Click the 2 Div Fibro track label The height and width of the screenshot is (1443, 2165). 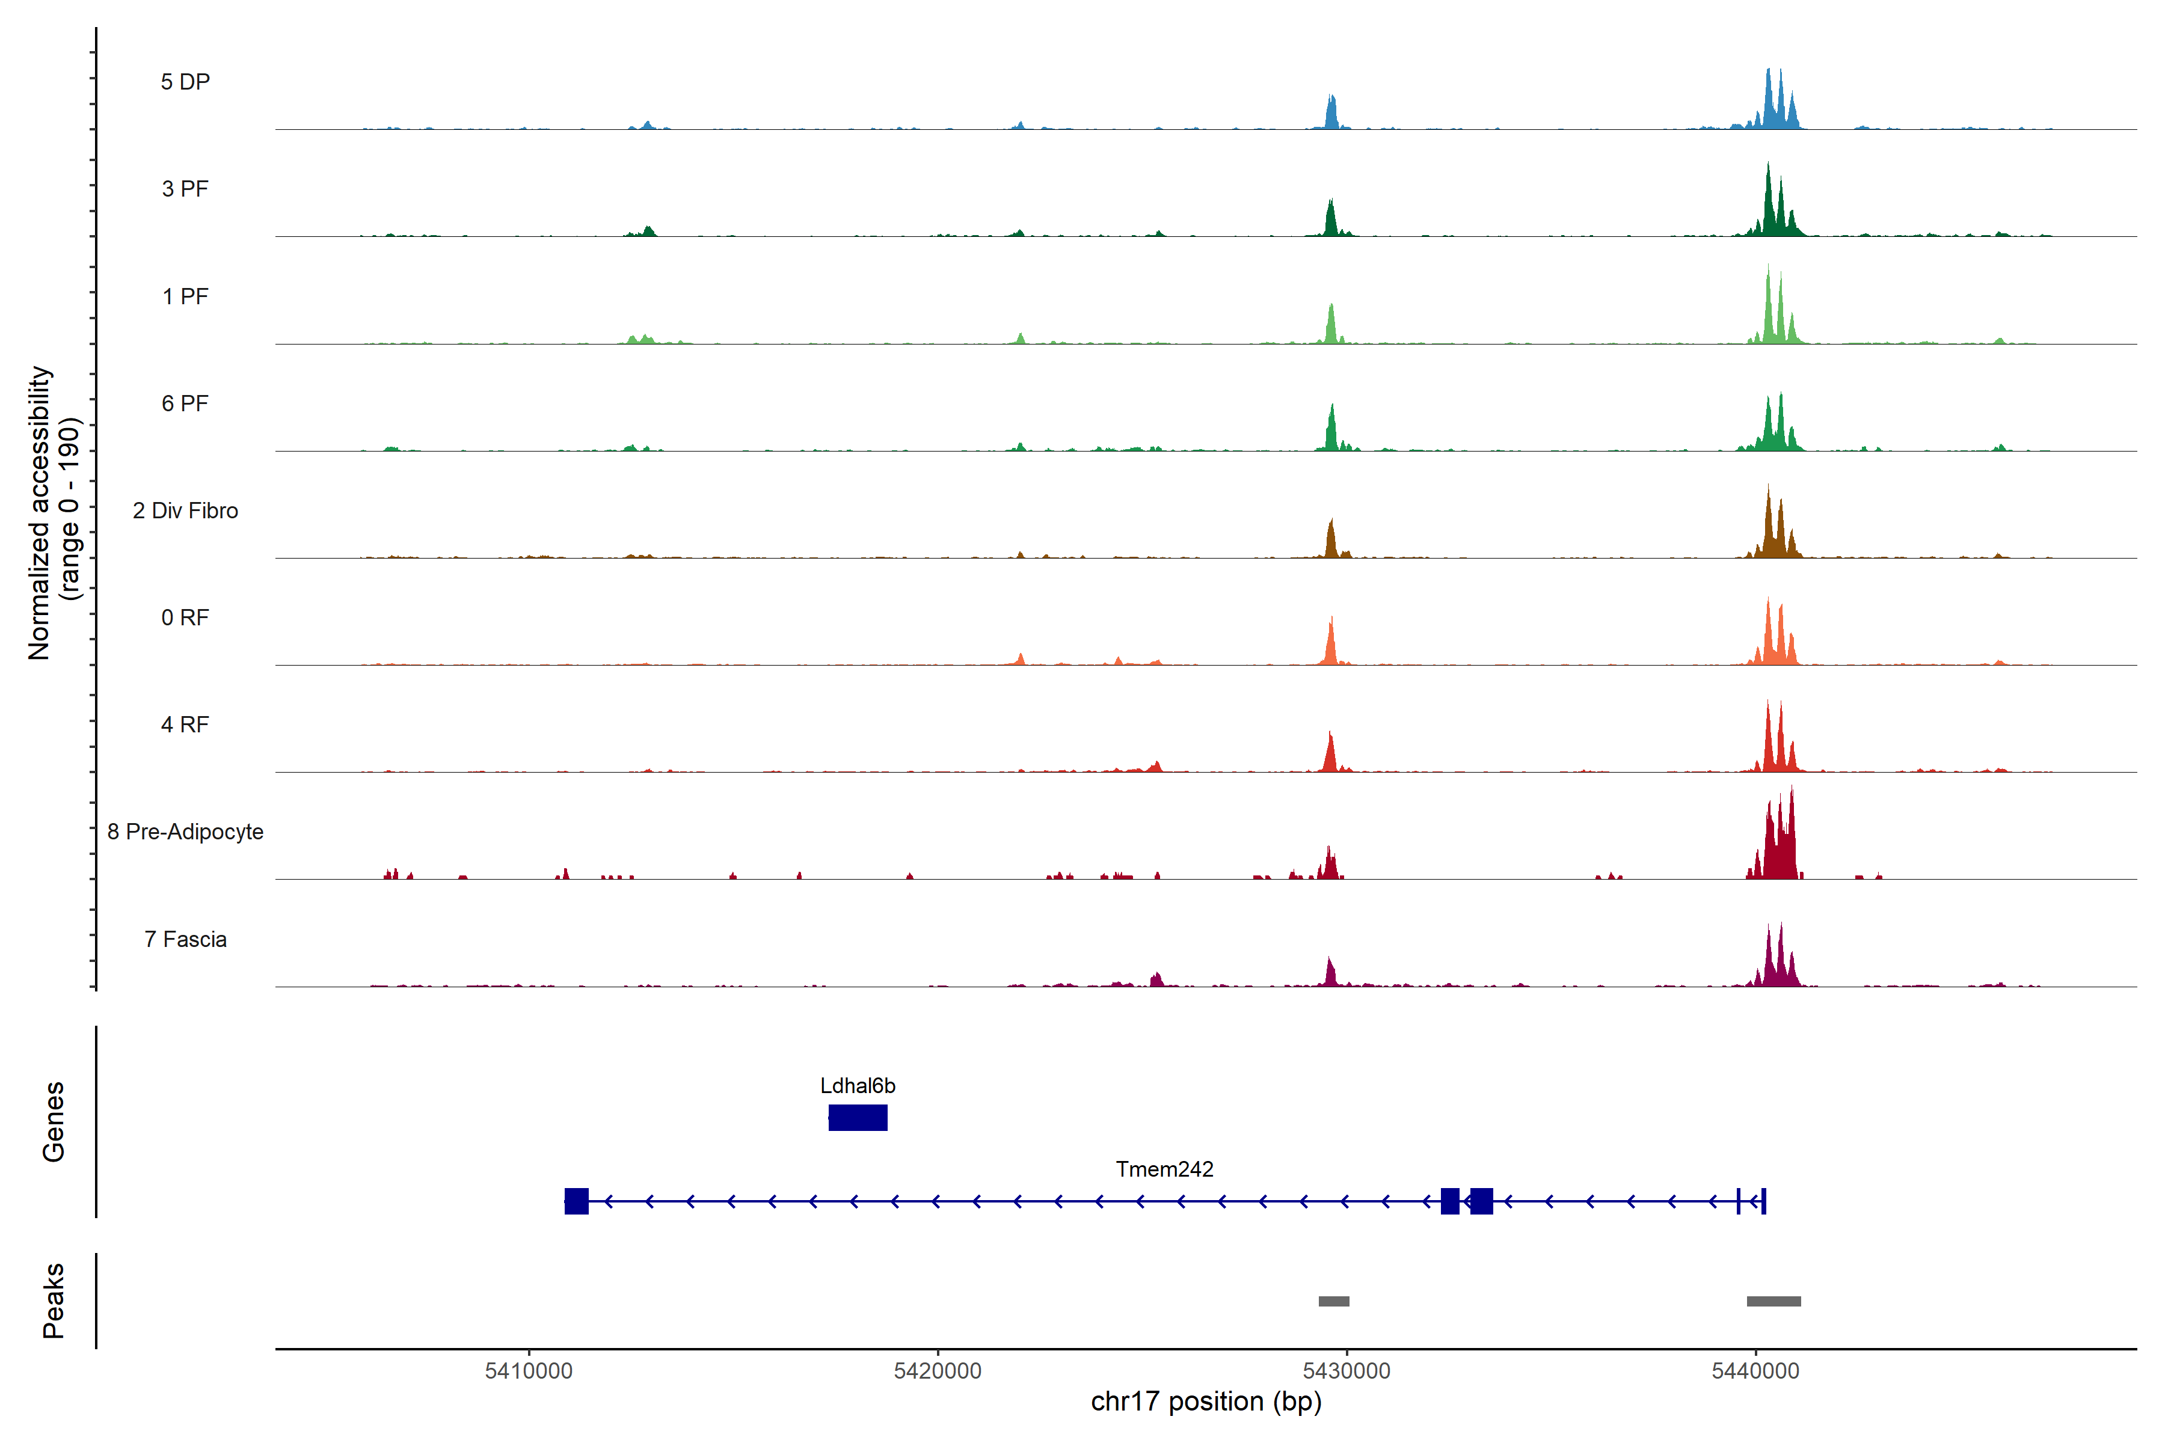(x=185, y=510)
